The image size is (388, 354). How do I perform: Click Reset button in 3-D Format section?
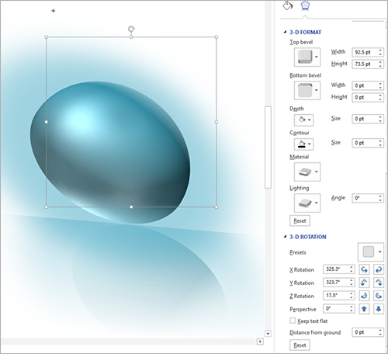[x=300, y=221]
